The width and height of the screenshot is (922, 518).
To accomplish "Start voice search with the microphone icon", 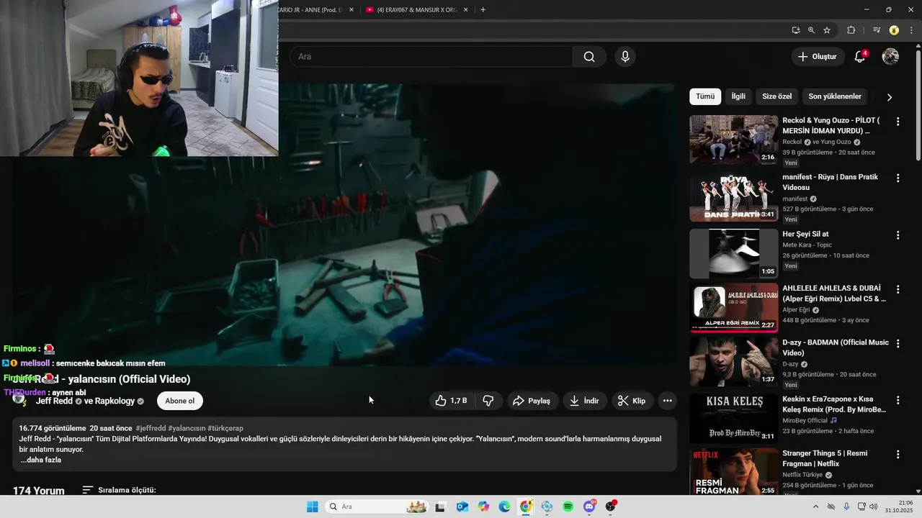I will click(x=625, y=57).
